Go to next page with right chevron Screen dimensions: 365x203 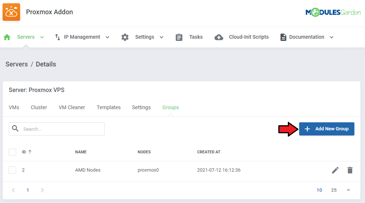[x=42, y=190]
